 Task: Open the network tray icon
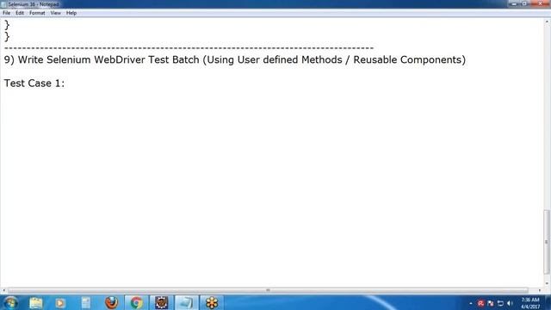coord(500,303)
